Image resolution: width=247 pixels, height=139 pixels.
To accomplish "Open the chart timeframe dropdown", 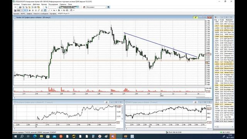I will tap(20, 10).
